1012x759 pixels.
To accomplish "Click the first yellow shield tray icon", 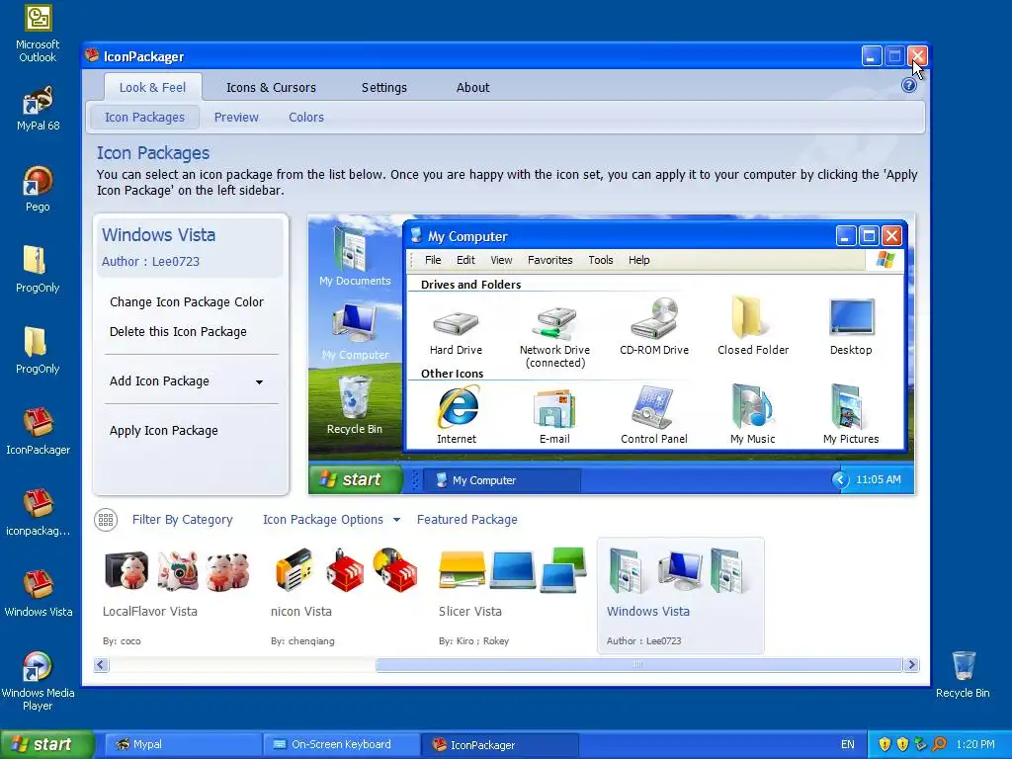I will [x=885, y=744].
